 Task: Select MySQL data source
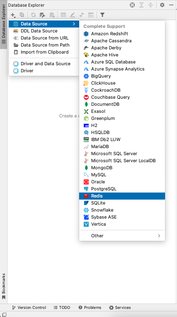click(x=122, y=175)
